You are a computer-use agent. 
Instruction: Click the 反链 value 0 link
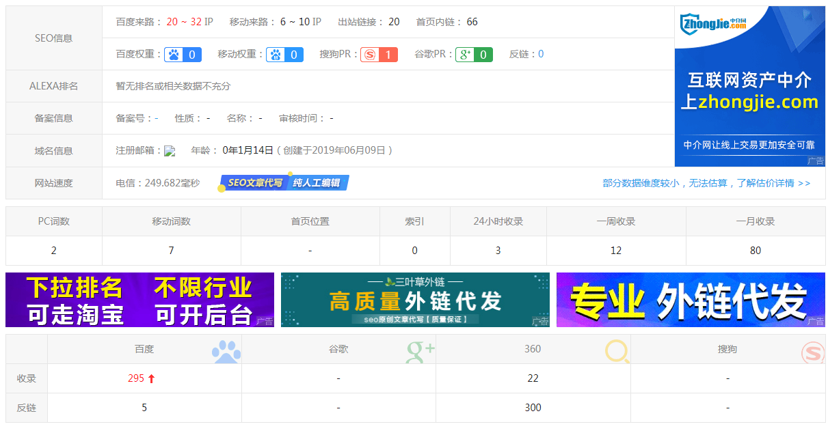coord(541,54)
